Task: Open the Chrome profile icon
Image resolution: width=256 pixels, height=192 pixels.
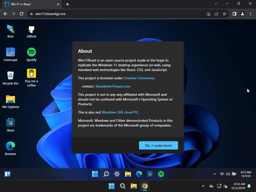Action: click(x=242, y=14)
